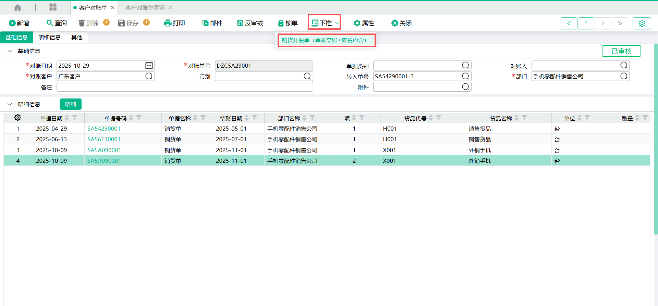Image resolution: width=658 pixels, height=306 pixels.
Task: Click filter icon on 部门名称 column
Action: pos(312,118)
